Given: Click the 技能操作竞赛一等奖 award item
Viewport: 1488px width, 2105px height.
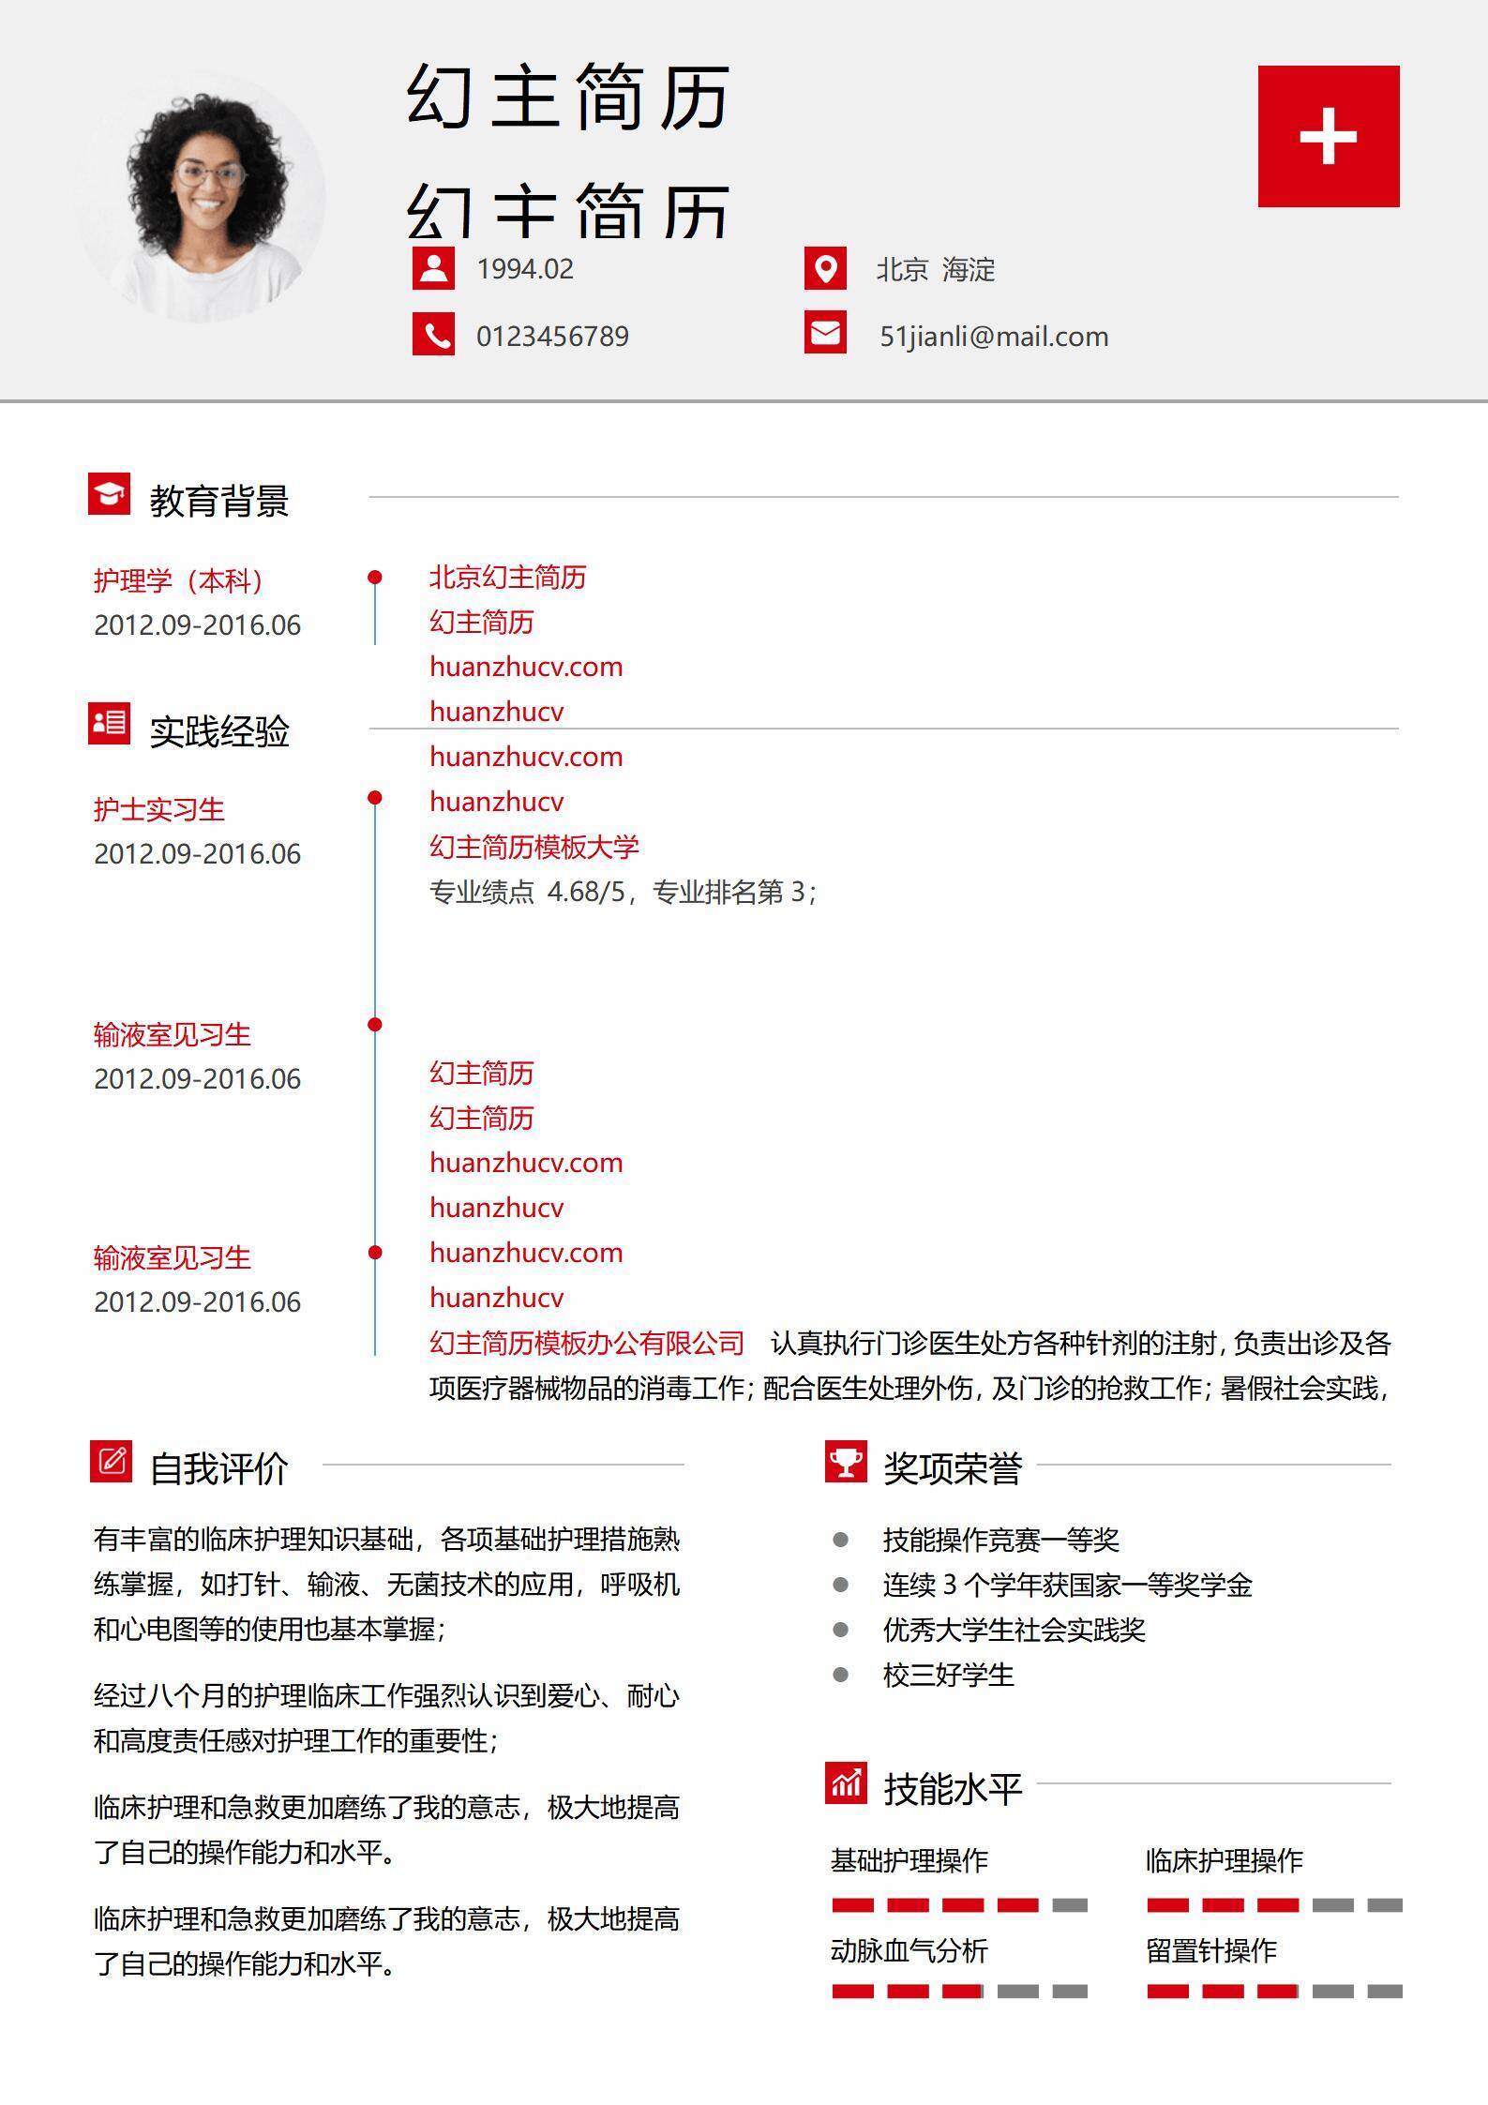Looking at the screenshot, I should (x=1000, y=1540).
